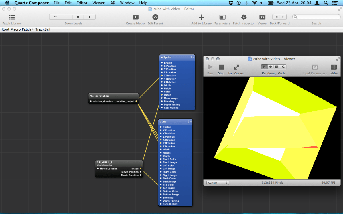Open the Parameters panel
This screenshot has height=214, width=343.
tap(222, 17)
